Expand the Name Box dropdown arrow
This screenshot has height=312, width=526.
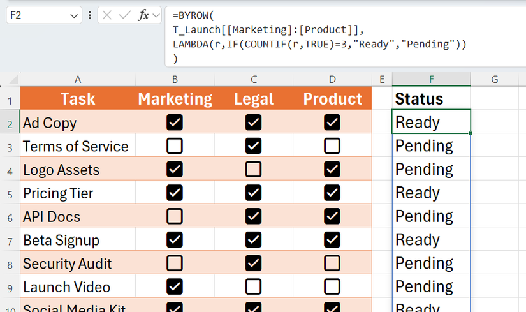73,15
